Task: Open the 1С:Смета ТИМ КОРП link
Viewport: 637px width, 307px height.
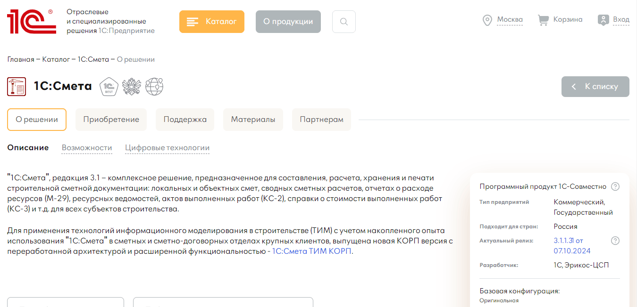Action: tap(312, 251)
